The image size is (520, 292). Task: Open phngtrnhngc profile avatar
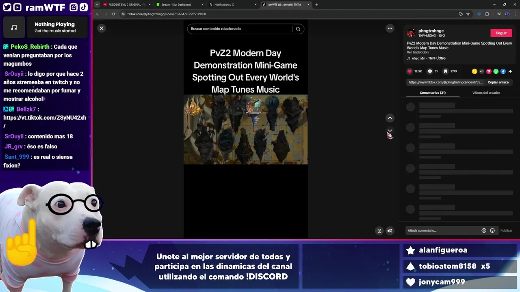(412, 33)
